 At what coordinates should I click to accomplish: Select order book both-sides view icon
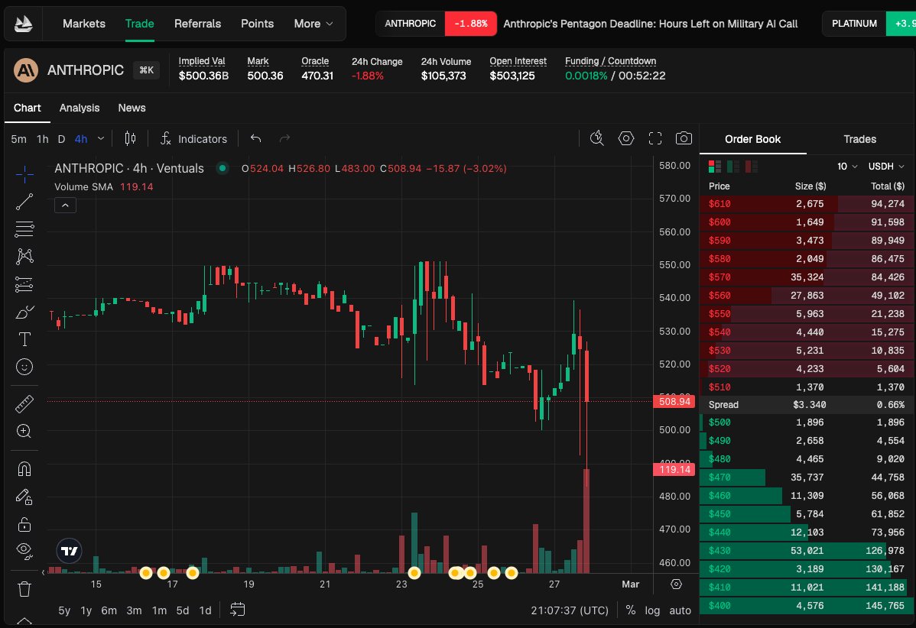[x=714, y=167]
